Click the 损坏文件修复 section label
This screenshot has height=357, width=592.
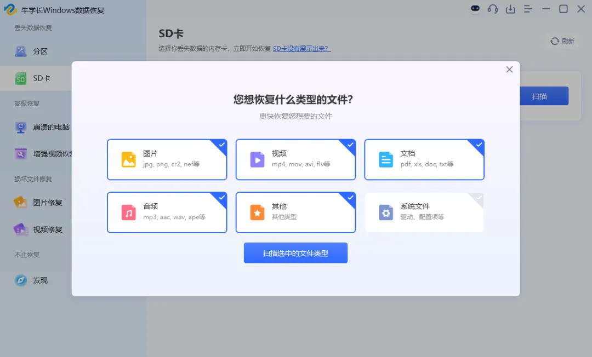(x=33, y=179)
